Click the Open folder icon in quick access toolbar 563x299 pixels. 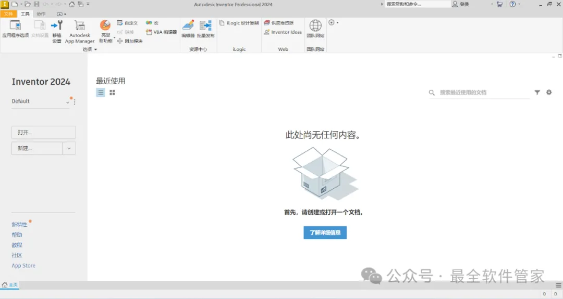pyautogui.click(x=27, y=4)
